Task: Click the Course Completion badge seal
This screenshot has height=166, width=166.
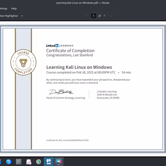Action: pyautogui.click(x=23, y=62)
